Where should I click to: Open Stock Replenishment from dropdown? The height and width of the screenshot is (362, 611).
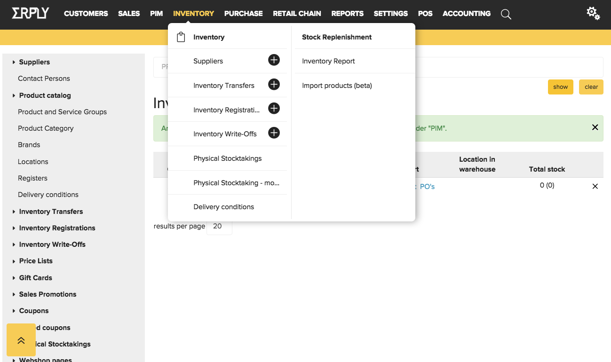(x=337, y=37)
